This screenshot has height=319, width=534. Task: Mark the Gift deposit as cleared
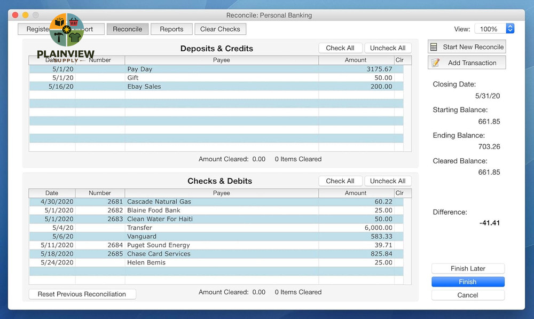pyautogui.click(x=399, y=77)
